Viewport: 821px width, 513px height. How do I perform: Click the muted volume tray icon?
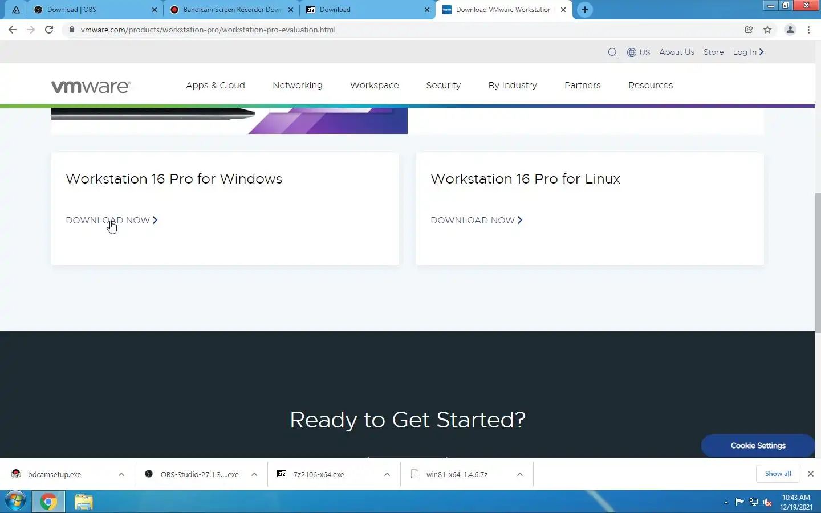pyautogui.click(x=767, y=502)
